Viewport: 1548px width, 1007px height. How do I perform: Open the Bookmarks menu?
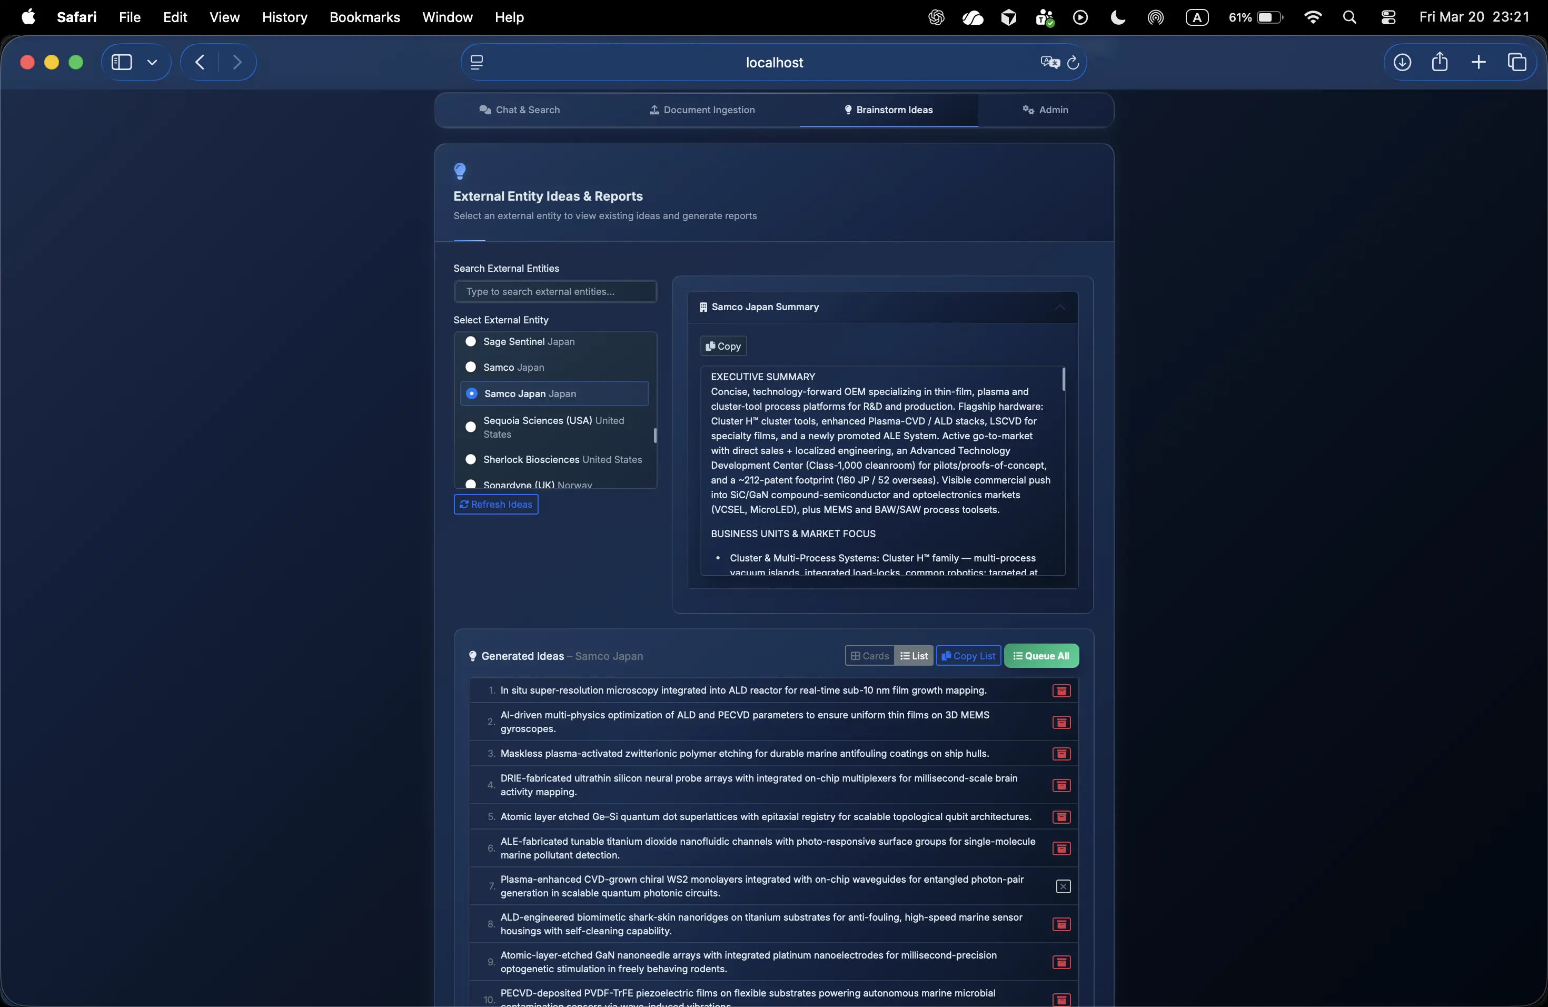pyautogui.click(x=365, y=17)
